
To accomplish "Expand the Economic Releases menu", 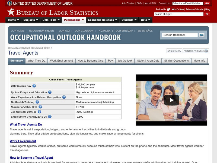I will coord(103,20).
